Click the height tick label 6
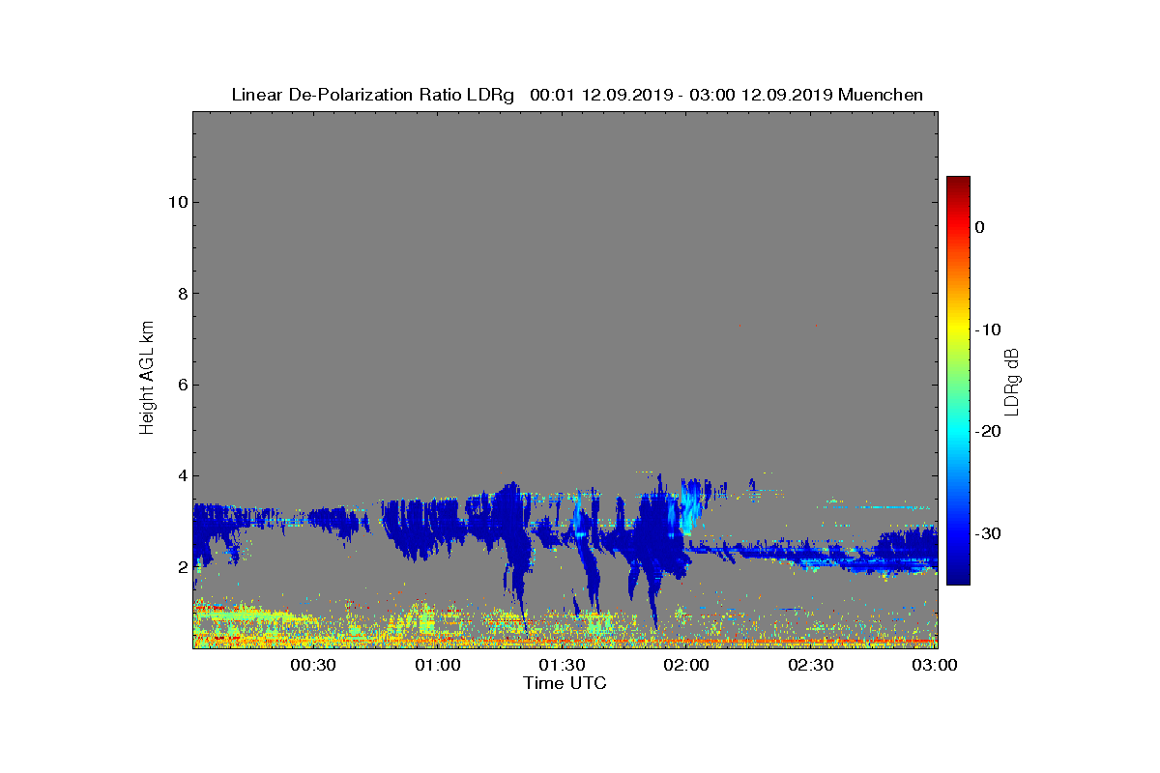The height and width of the screenshot is (773, 1160). (181, 385)
